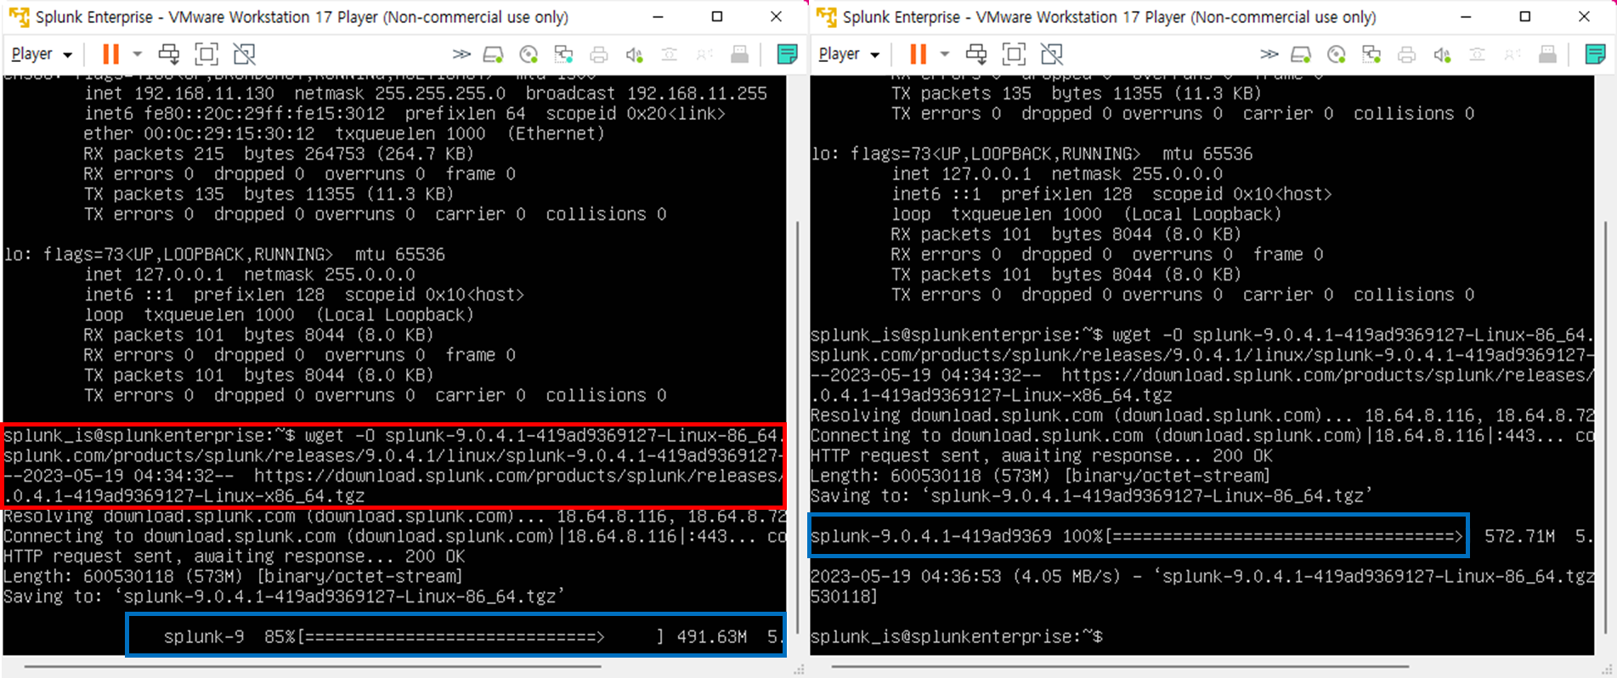
Task: Click the CD/DVD drive icon in 100% download window
Action: tap(1336, 55)
